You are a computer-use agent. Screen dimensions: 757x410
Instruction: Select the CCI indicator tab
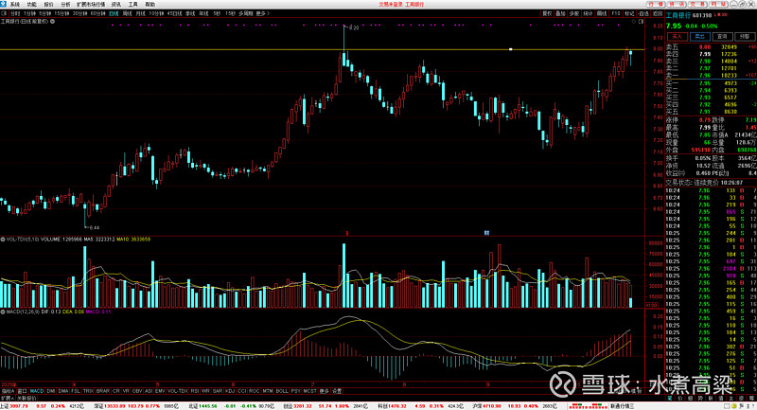pyautogui.click(x=241, y=391)
